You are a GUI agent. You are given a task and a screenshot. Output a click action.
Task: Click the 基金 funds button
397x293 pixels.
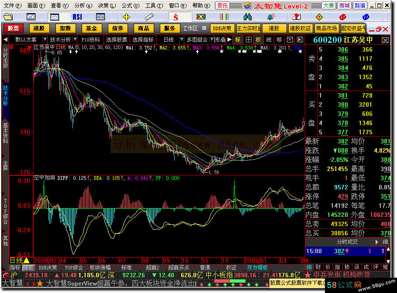[x=91, y=28]
